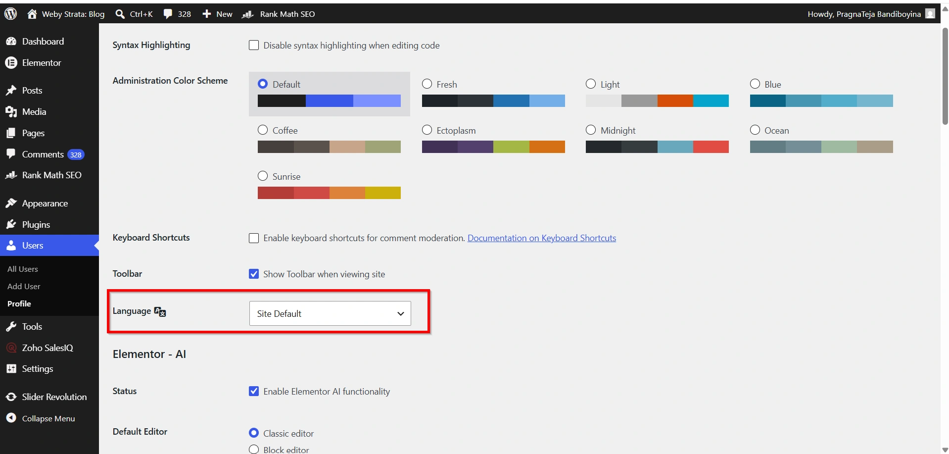Image resolution: width=949 pixels, height=454 pixels.
Task: Click the Ectoplasm color palette strip
Action: [x=493, y=147]
